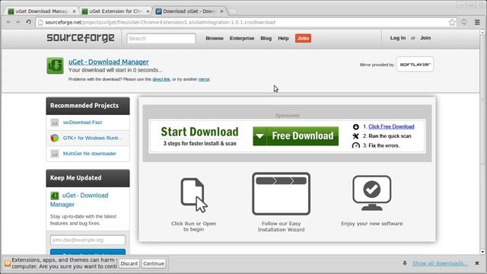Click Show all downloads link
The image size is (487, 274).
click(x=440, y=263)
